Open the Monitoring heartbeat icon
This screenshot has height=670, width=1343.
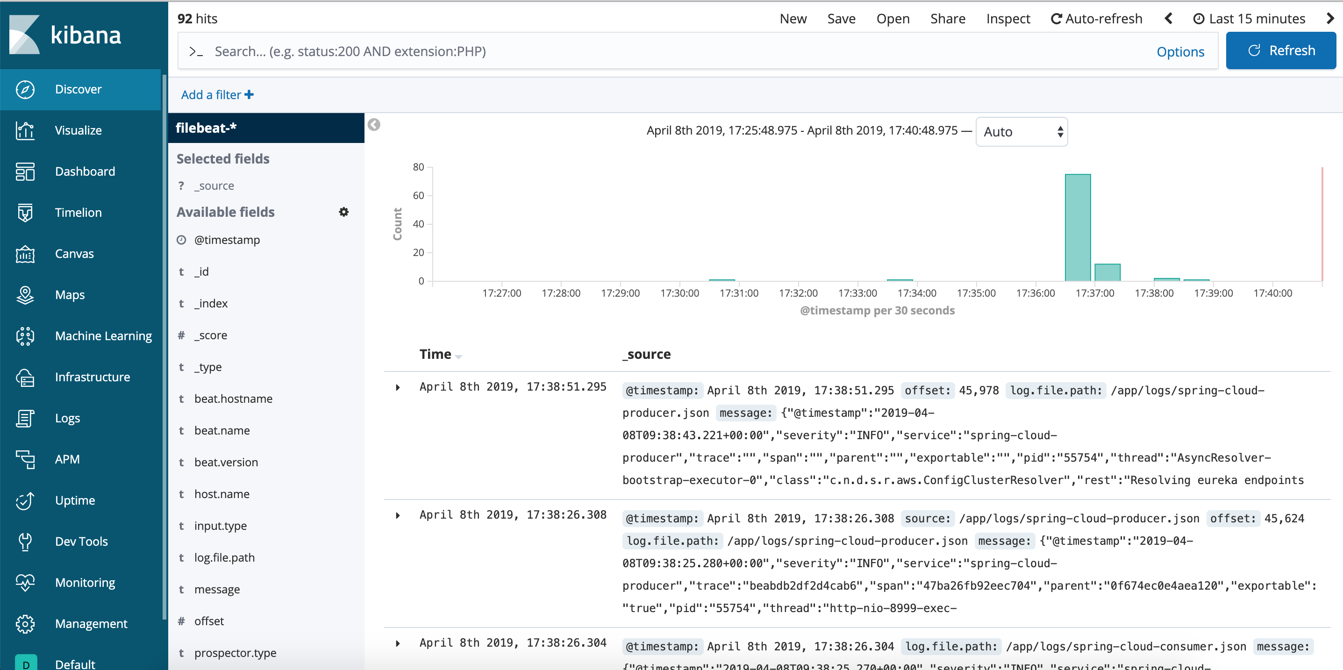tap(25, 583)
